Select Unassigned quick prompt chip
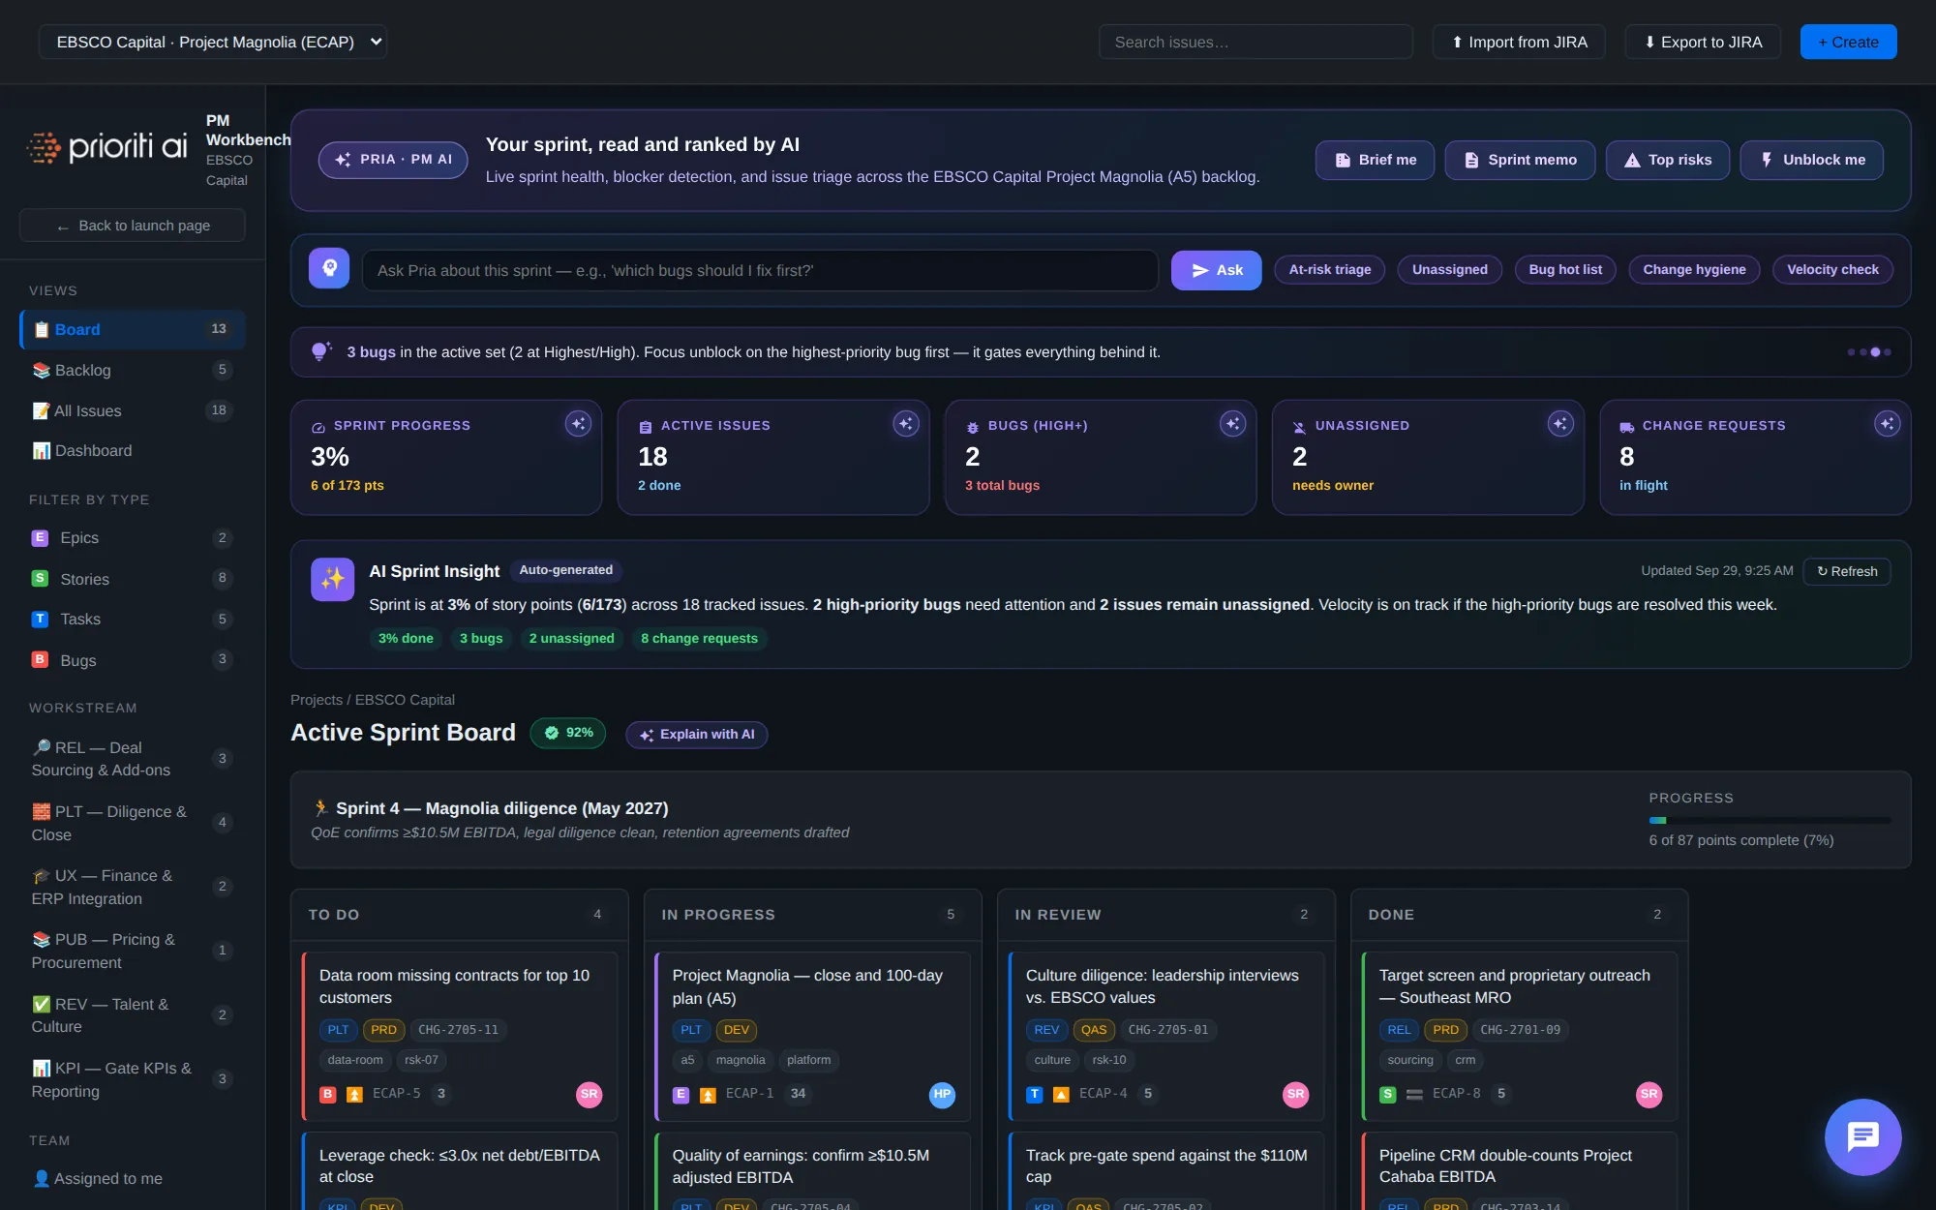 (x=1449, y=269)
